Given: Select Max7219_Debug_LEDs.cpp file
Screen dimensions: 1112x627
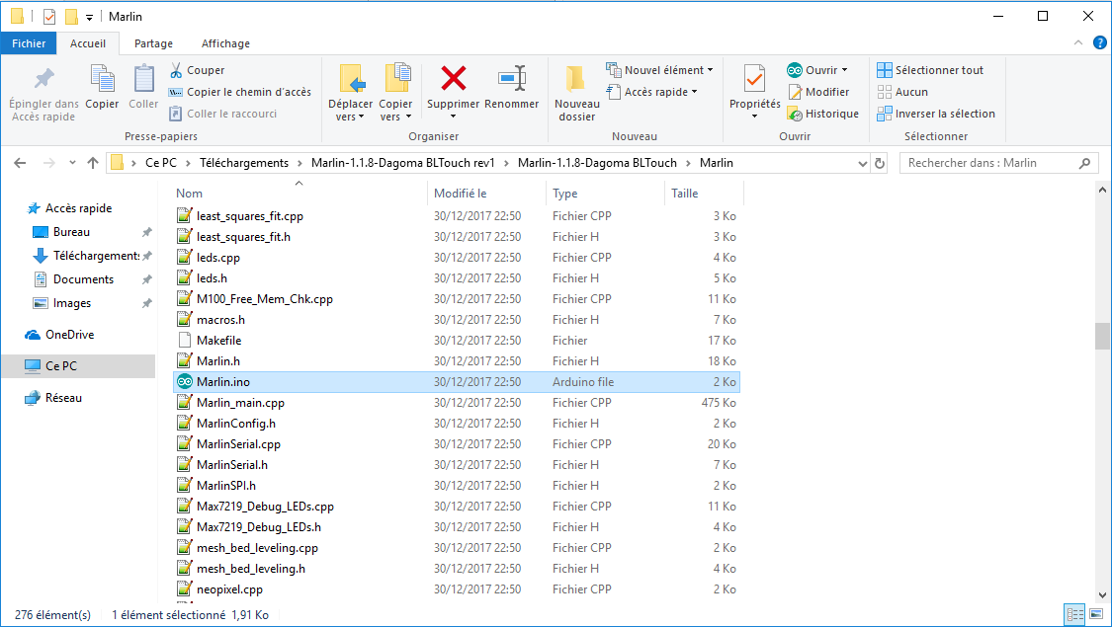Looking at the screenshot, I should (x=457, y=507).
